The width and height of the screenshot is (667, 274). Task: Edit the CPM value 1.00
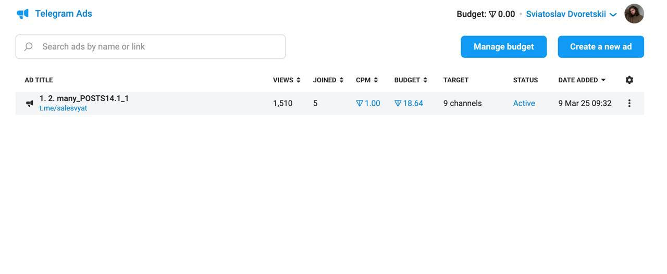pos(368,103)
